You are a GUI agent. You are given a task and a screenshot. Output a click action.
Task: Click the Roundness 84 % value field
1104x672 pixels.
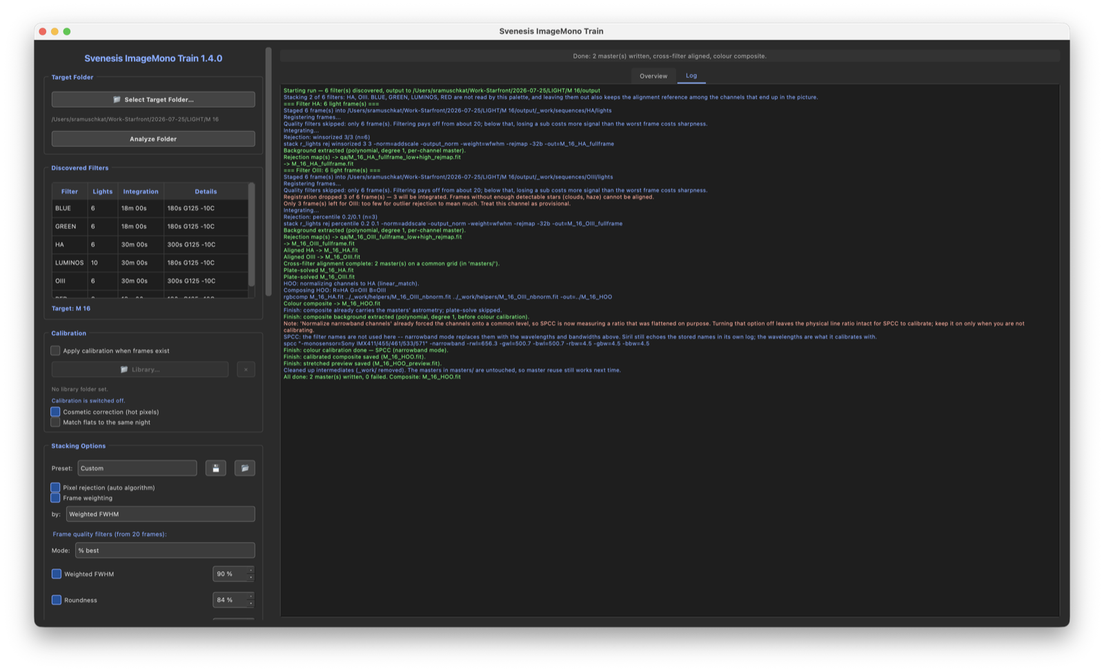tap(230, 600)
